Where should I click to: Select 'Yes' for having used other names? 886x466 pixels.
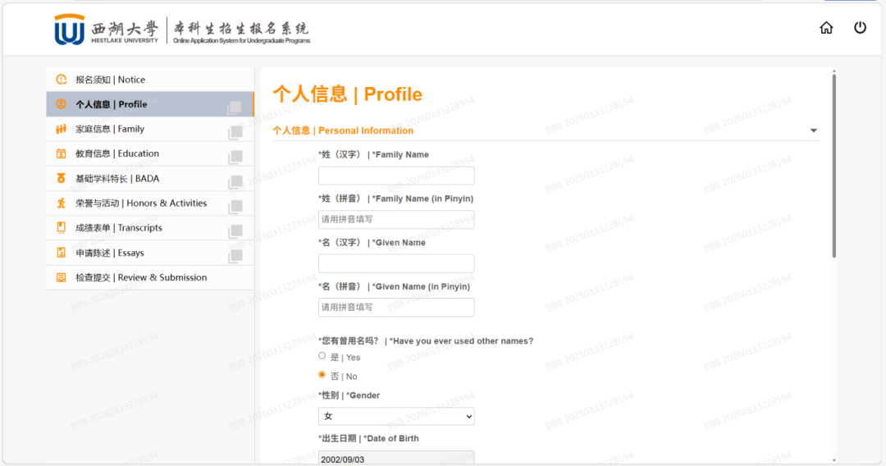322,356
